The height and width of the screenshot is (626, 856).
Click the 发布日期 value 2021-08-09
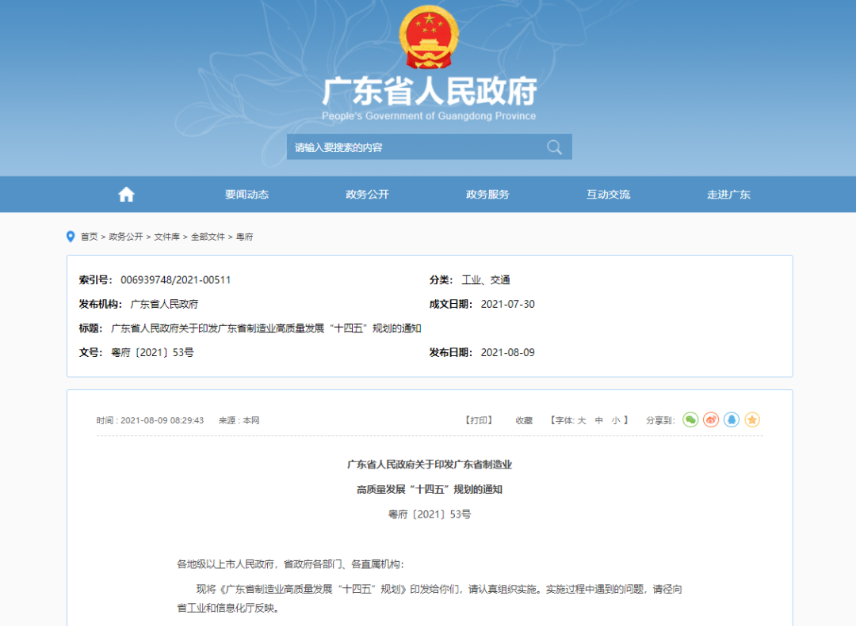click(508, 353)
